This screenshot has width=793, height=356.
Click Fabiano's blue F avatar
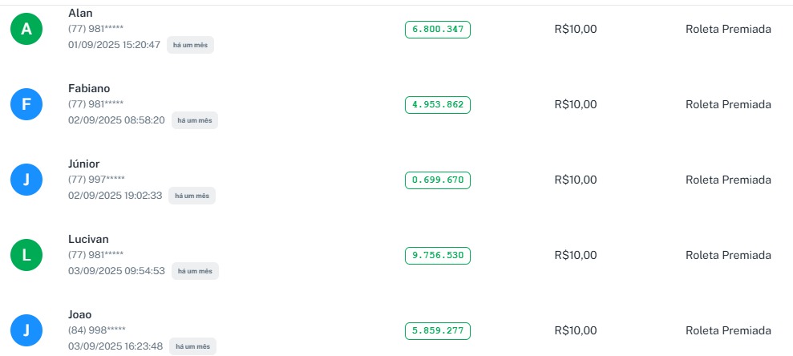[26, 104]
